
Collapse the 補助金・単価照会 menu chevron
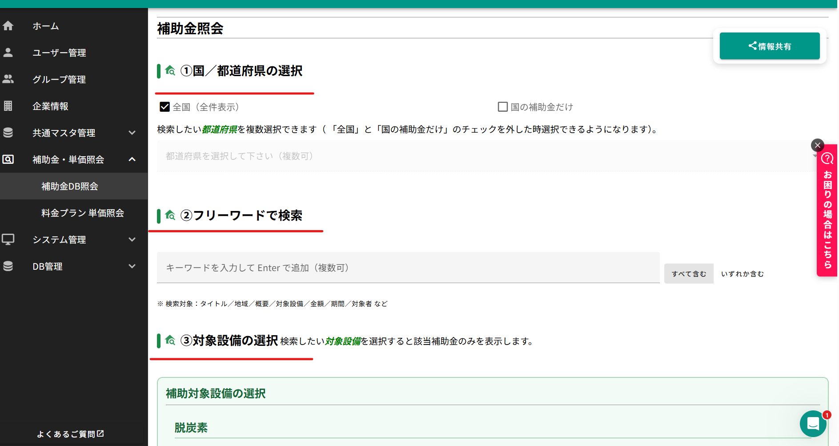tap(132, 159)
